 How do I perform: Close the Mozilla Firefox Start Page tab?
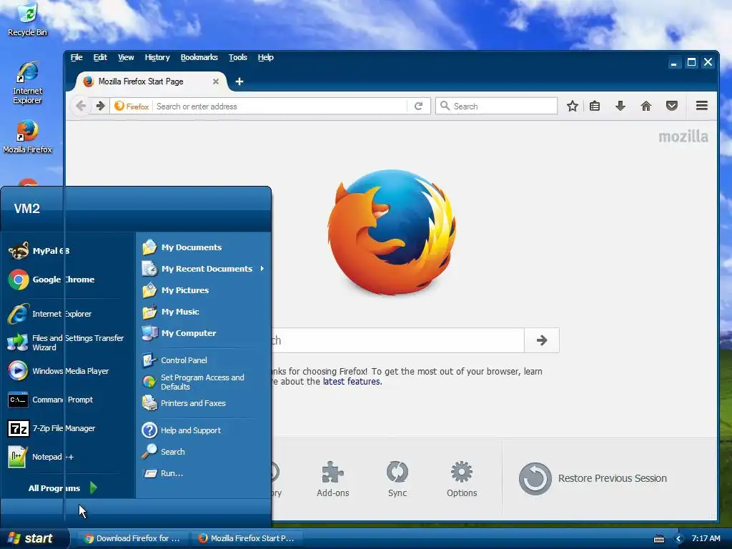point(216,81)
